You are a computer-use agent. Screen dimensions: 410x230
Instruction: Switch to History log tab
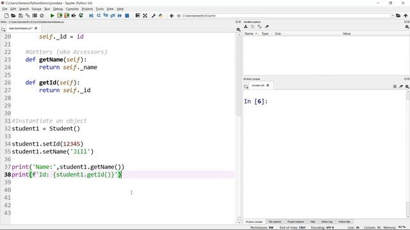click(x=327, y=222)
